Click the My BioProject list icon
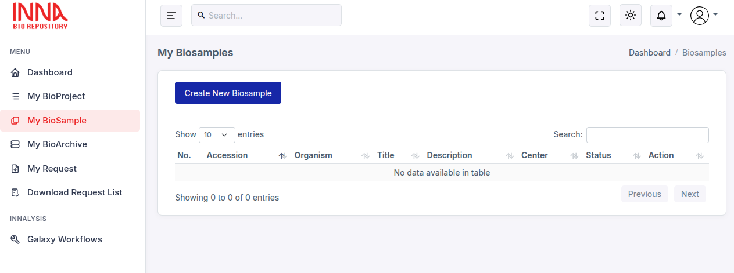 click(x=16, y=96)
